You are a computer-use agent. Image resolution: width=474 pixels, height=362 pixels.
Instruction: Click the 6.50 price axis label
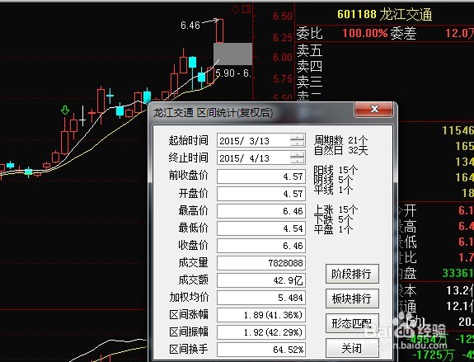[283, 16]
